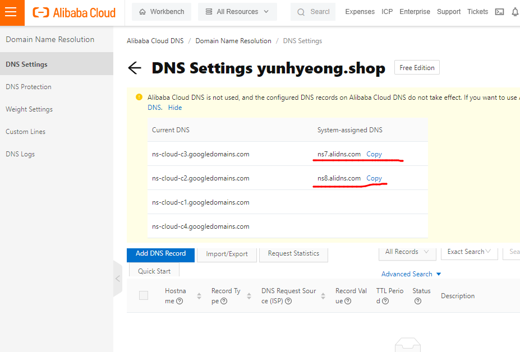Expand the All Resources dropdown
Viewport: 520px width, 352px height.
click(237, 12)
